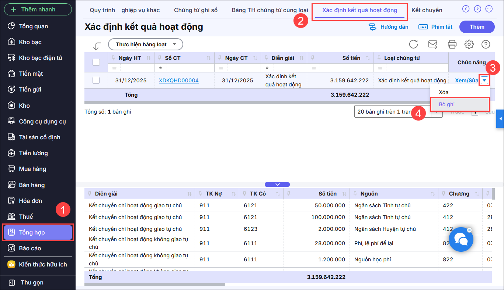The width and height of the screenshot is (504, 290).
Task: Tick the select-all header checkbox
Action: coord(96,62)
